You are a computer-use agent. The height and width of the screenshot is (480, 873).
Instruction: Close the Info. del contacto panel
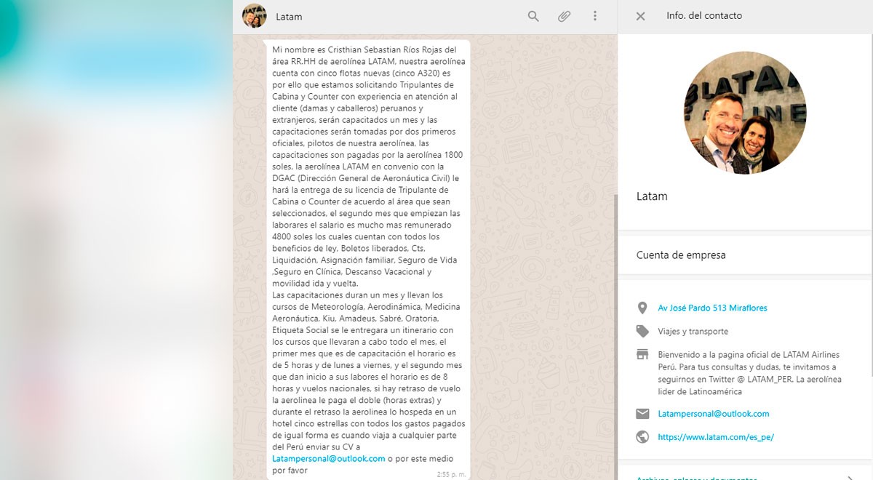point(640,16)
